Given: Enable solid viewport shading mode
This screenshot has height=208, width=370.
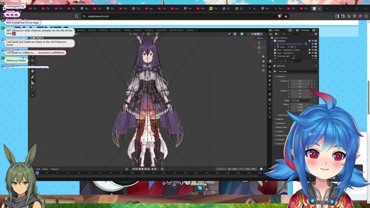Looking at the screenshot, I should (x=256, y=34).
